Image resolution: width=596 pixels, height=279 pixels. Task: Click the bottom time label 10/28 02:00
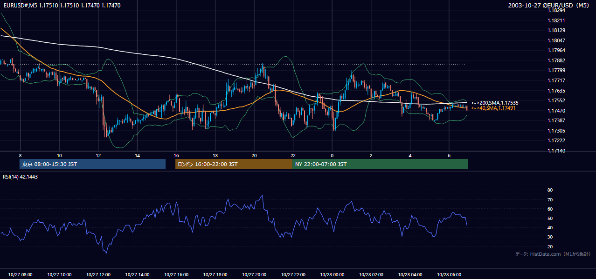pos(371,275)
